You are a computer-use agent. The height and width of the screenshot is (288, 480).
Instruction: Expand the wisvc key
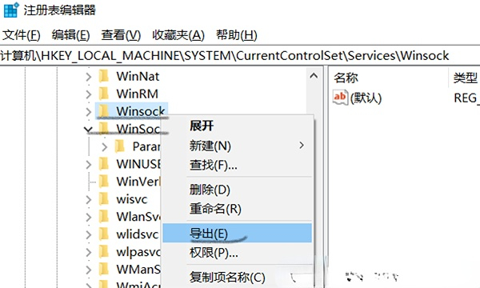tap(89, 200)
